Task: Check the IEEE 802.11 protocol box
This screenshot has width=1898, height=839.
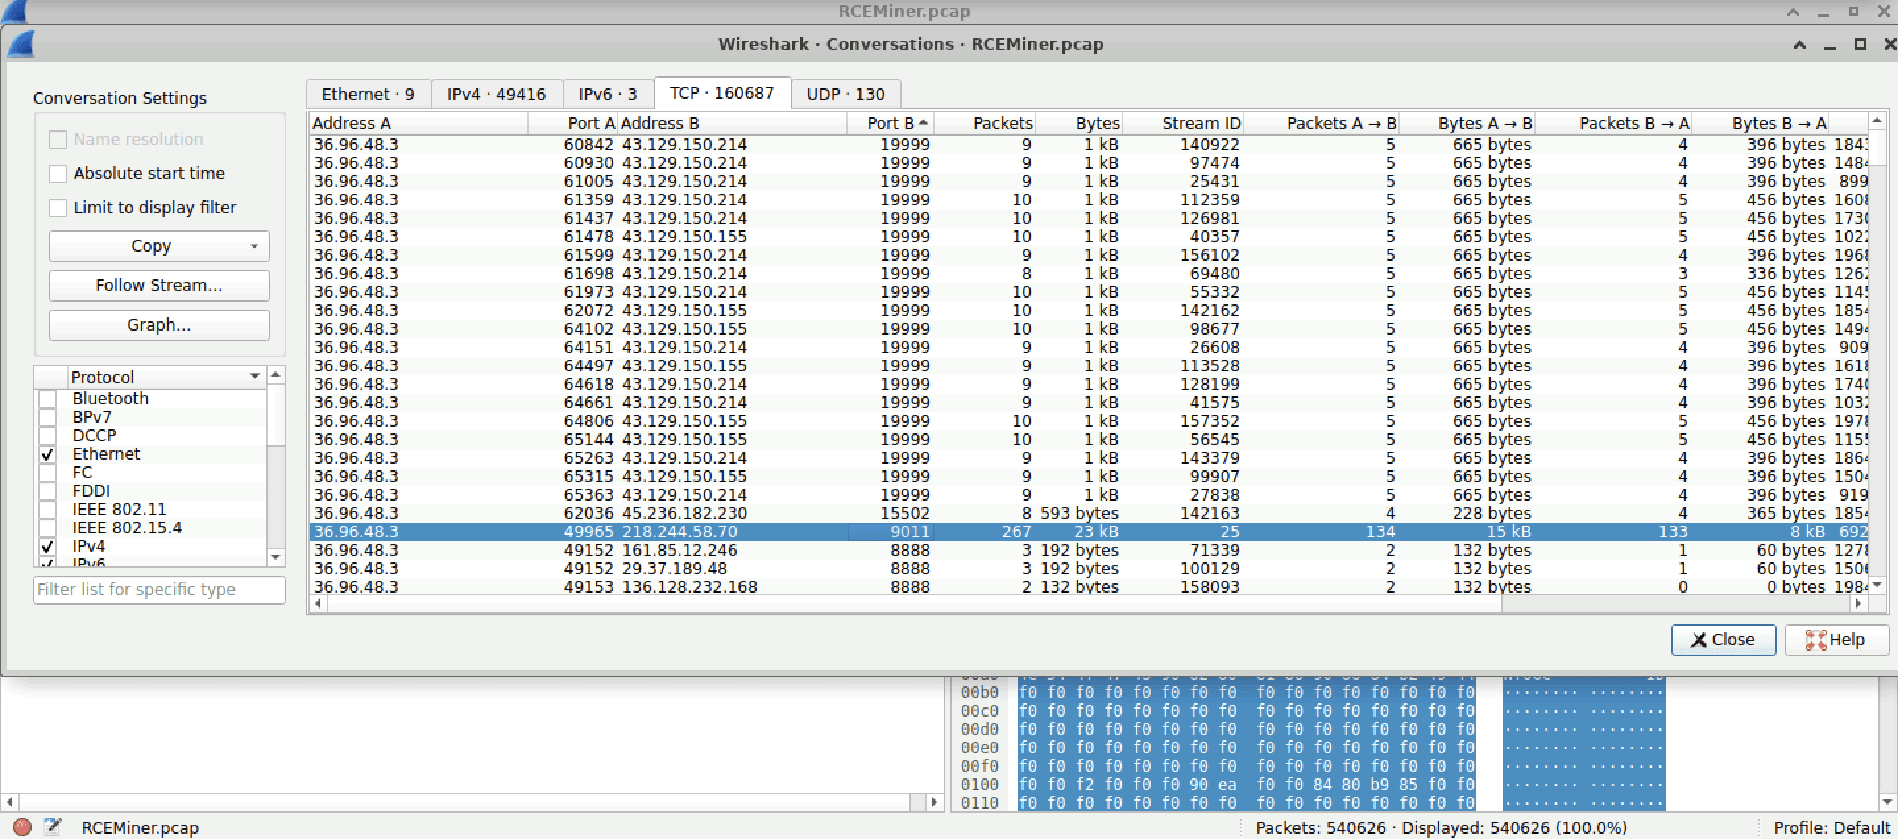Action: [47, 509]
